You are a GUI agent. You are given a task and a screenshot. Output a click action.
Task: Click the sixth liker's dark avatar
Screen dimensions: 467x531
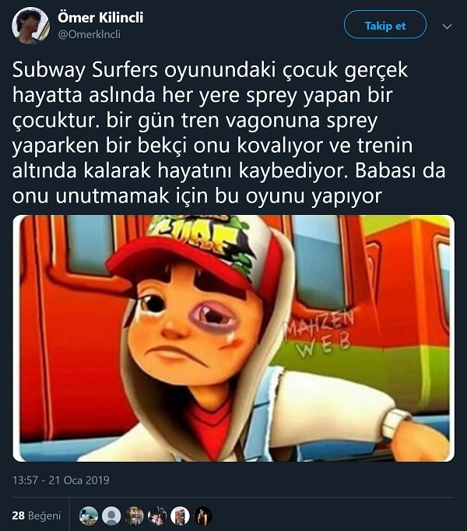tap(203, 516)
